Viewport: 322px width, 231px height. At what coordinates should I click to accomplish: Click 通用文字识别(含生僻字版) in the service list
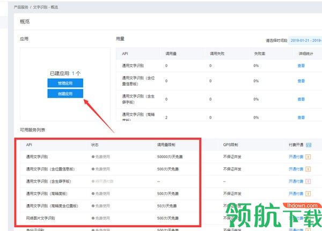48,181
